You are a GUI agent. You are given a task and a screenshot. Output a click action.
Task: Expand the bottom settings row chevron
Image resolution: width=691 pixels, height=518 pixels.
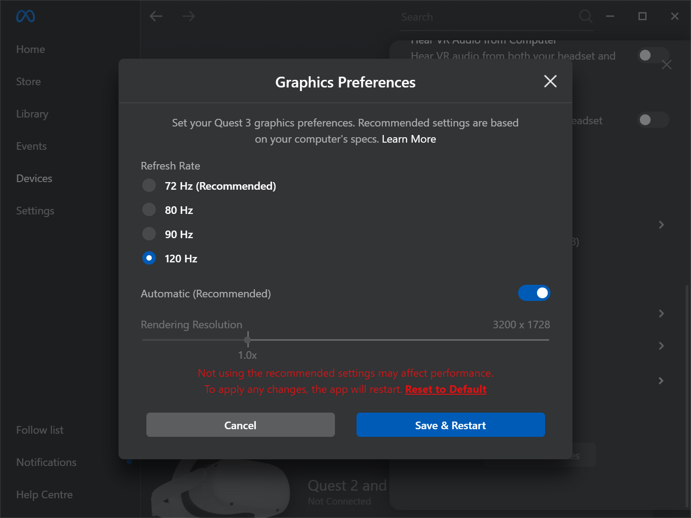[661, 381]
